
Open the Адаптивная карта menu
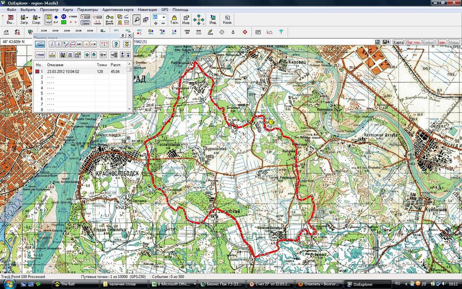pos(118,9)
